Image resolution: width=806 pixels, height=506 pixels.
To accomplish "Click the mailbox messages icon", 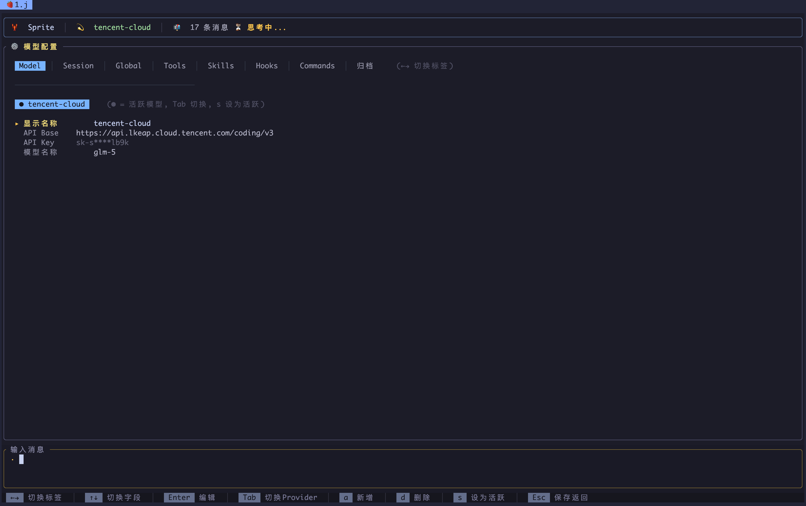I will click(x=177, y=27).
